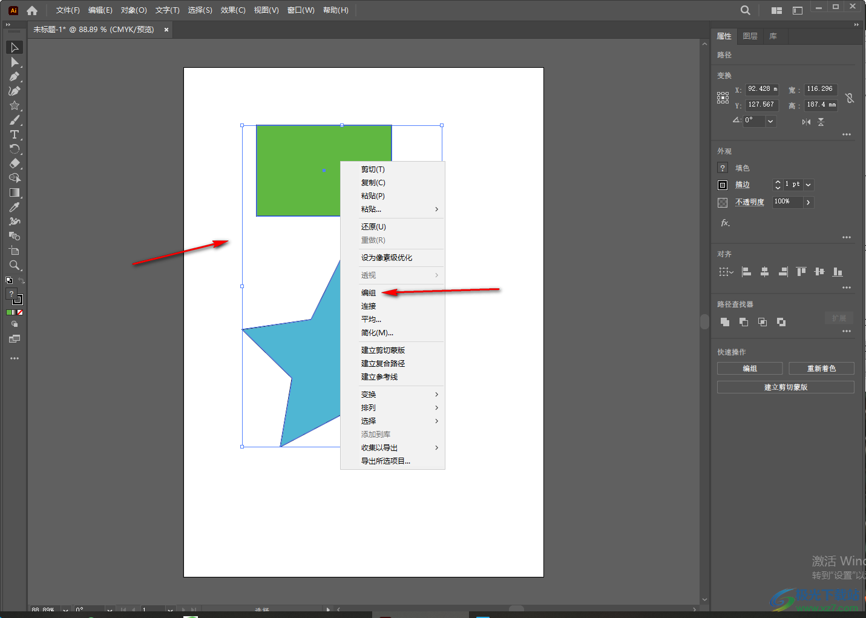866x618 pixels.
Task: Click the 不透明度 opacity link
Action: tap(750, 202)
